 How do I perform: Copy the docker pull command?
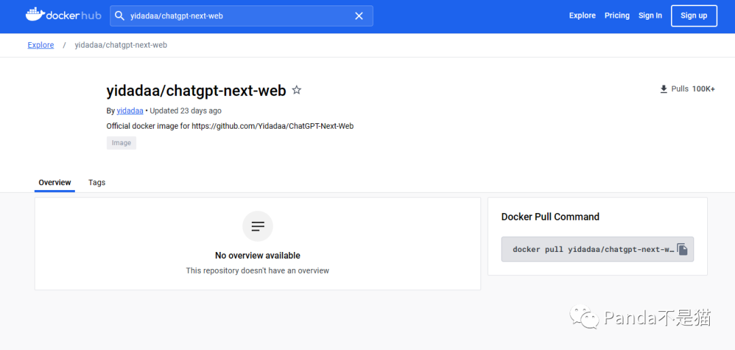coord(683,249)
